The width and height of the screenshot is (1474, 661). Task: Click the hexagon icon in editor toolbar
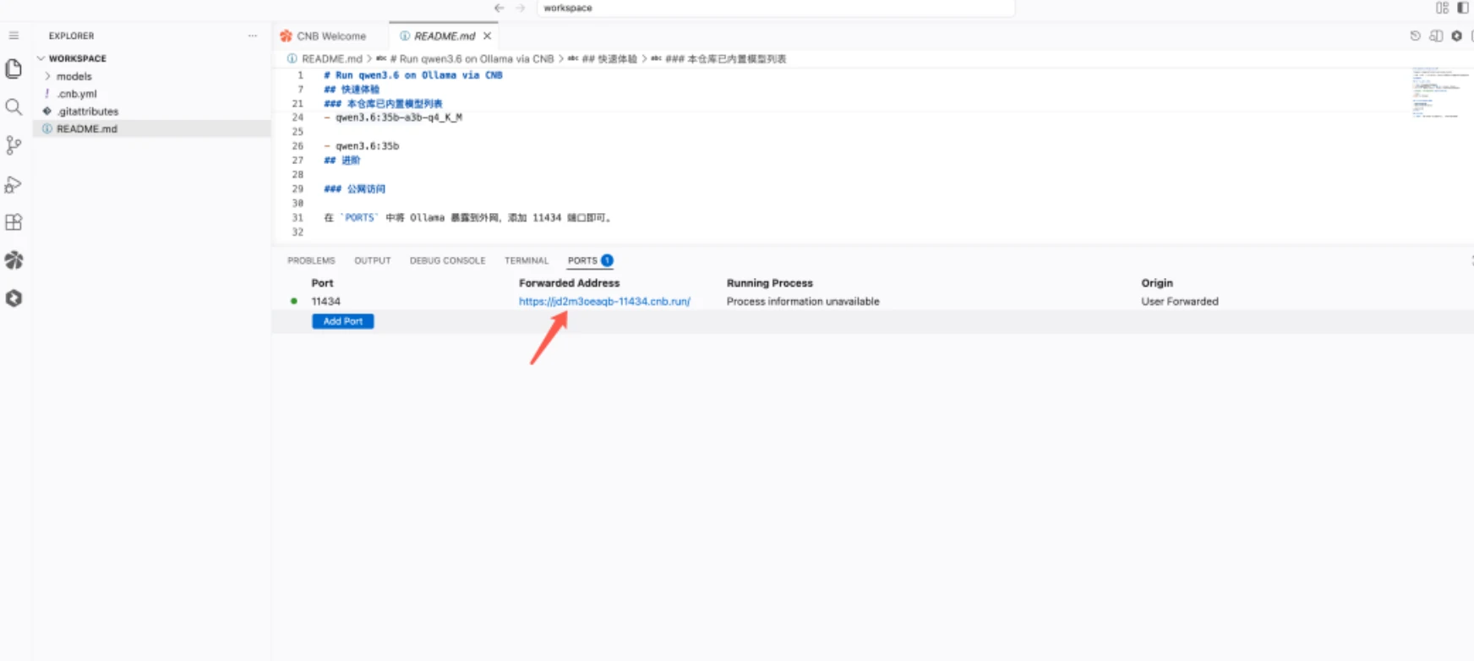[1456, 36]
